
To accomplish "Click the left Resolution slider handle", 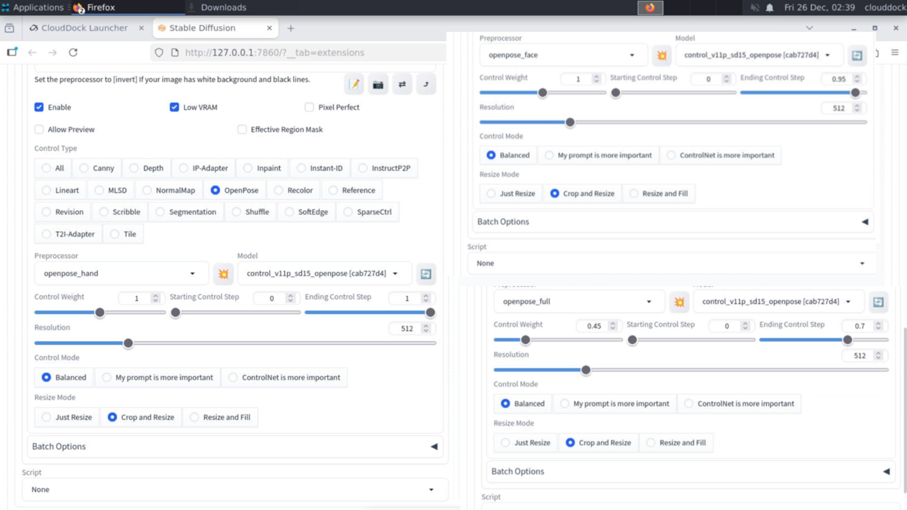I will 128,343.
